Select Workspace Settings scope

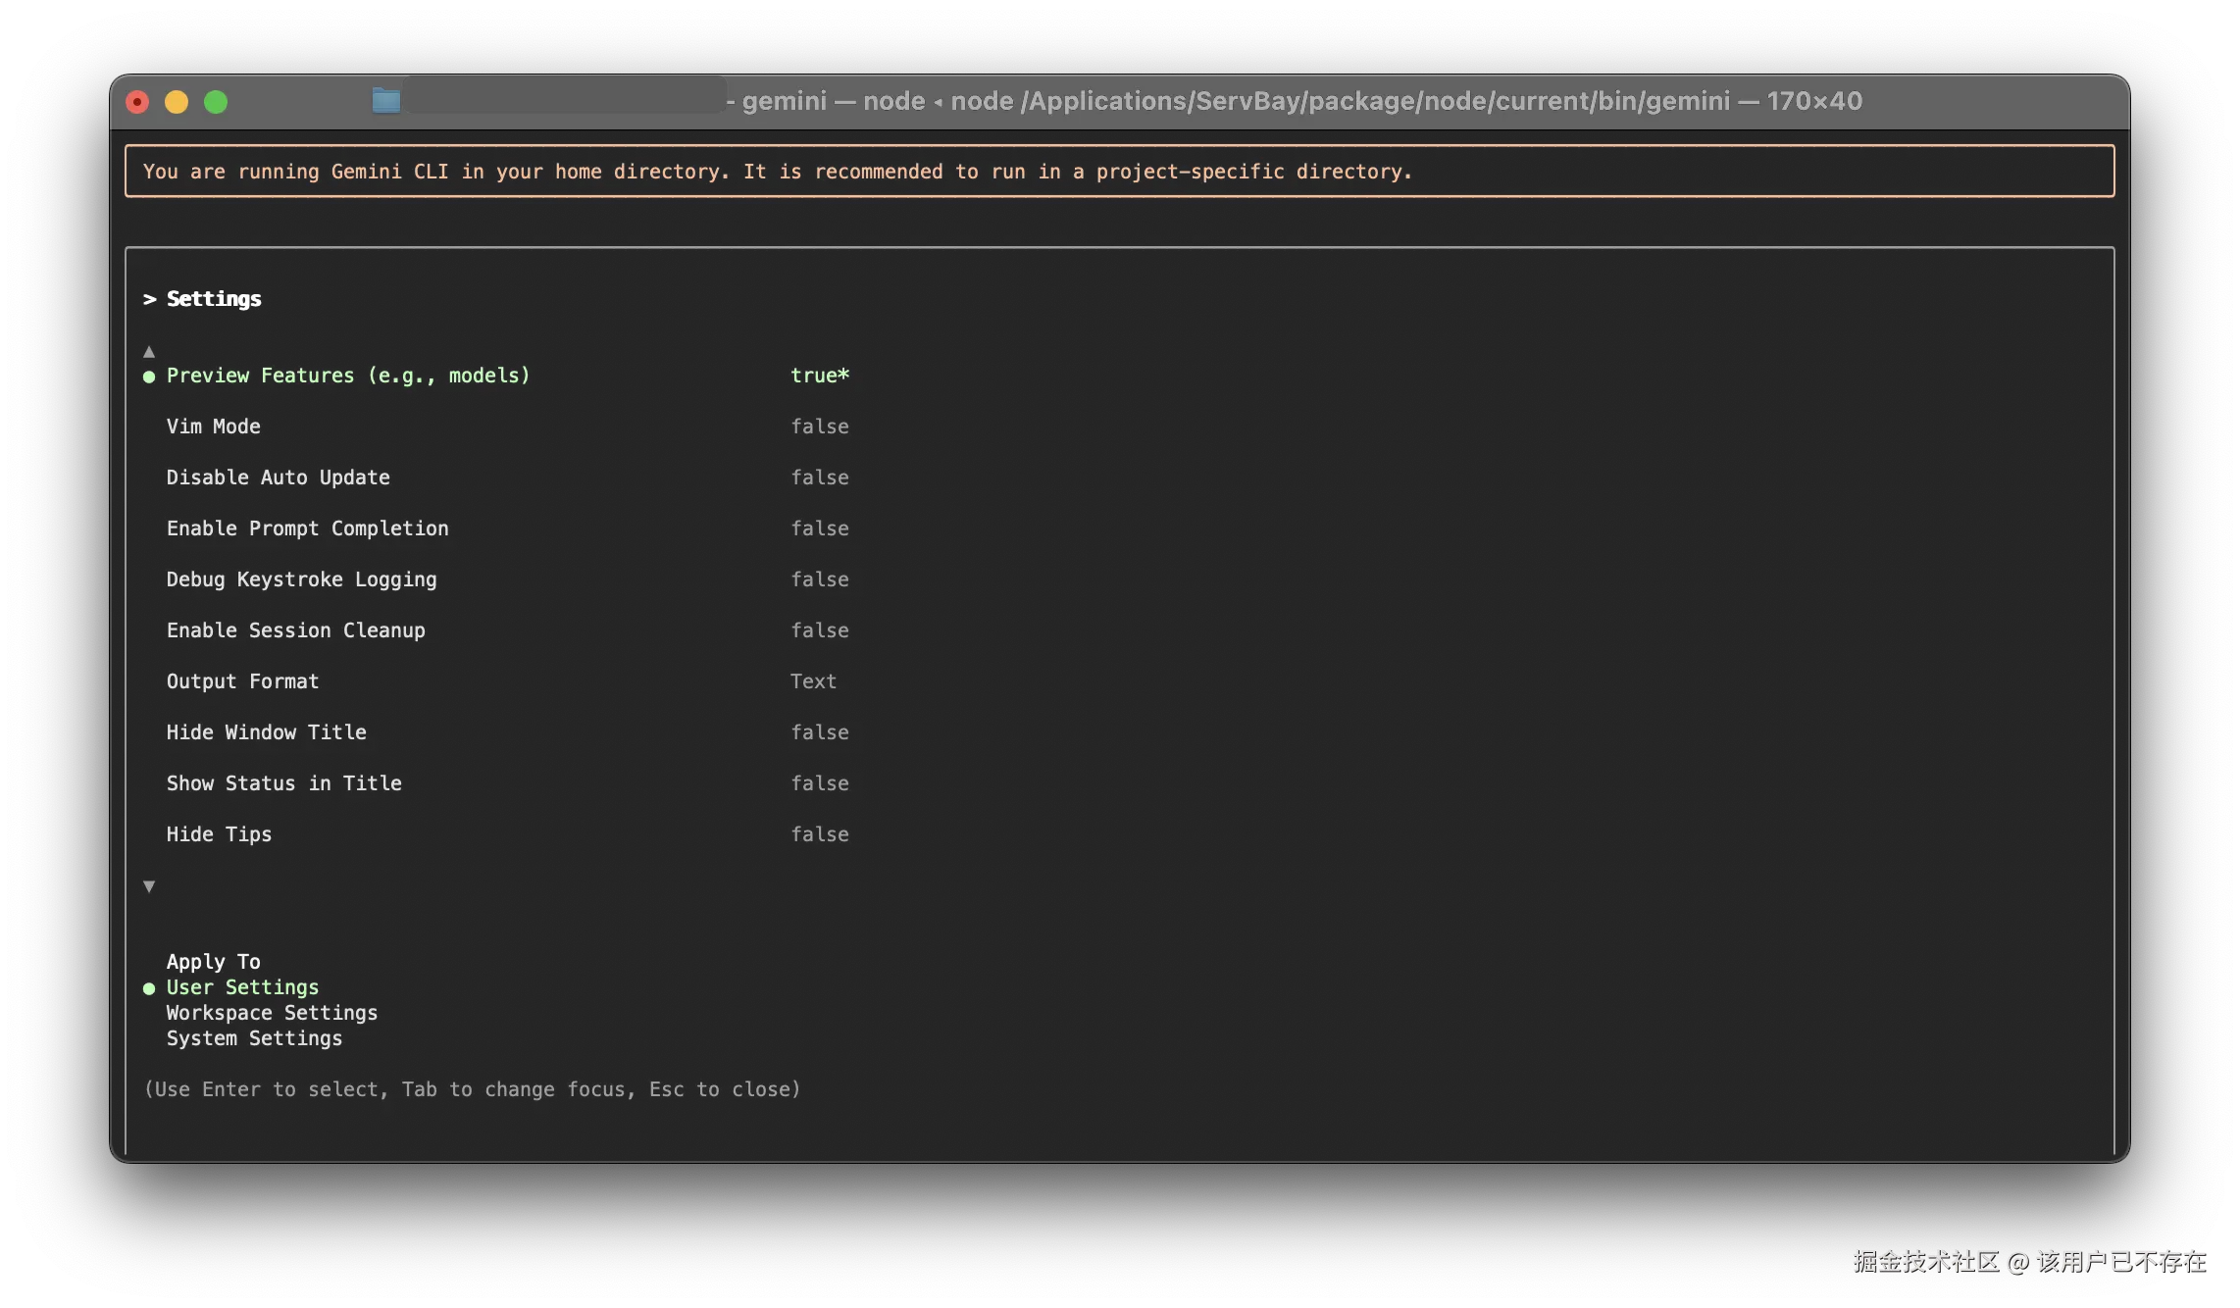click(272, 1013)
